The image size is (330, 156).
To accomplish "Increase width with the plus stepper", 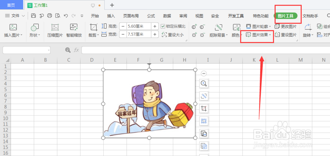I will pyautogui.click(x=155, y=34).
